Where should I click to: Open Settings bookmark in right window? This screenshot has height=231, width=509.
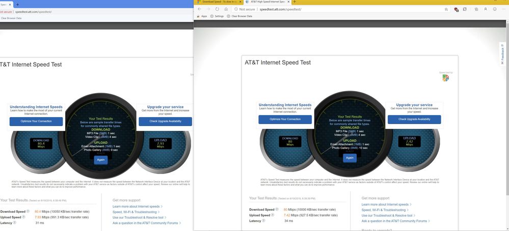[217, 16]
